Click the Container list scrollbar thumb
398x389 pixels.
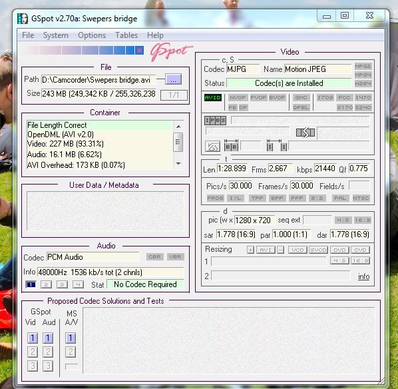pyautogui.click(x=178, y=142)
